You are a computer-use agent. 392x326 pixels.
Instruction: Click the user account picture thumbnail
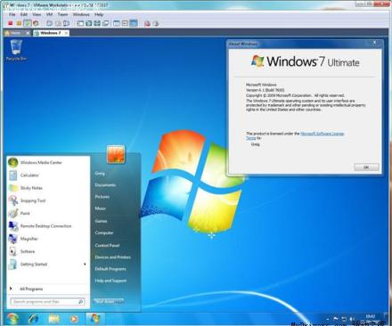coord(116,154)
